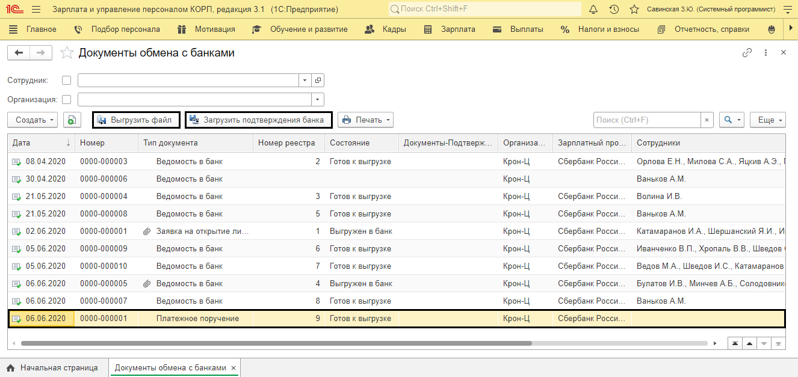Add this page to favorites with the star

click(x=67, y=53)
